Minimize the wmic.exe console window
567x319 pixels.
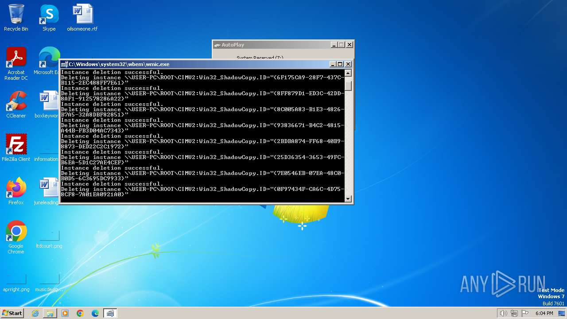pyautogui.click(x=333, y=64)
